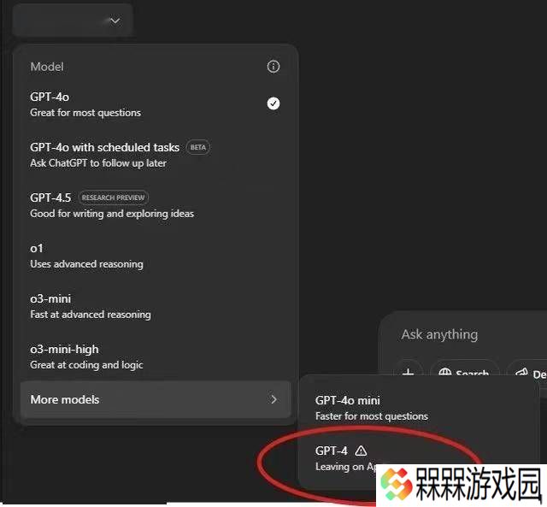Choose GPT-4o with scheduled tasks
Image resolution: width=547 pixels, height=507 pixels.
pyautogui.click(x=156, y=155)
